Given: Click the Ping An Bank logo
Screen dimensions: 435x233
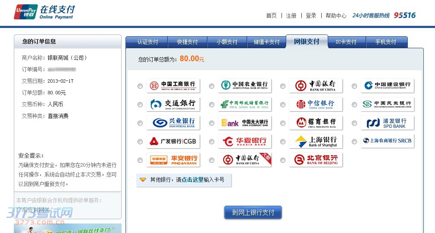Looking at the screenshot, I should click(173, 160).
